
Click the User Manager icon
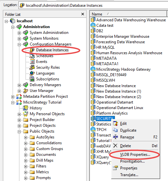26,91
